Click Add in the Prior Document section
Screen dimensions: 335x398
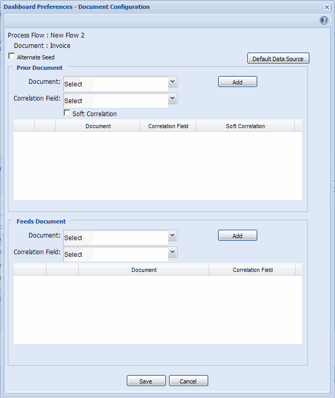point(237,82)
